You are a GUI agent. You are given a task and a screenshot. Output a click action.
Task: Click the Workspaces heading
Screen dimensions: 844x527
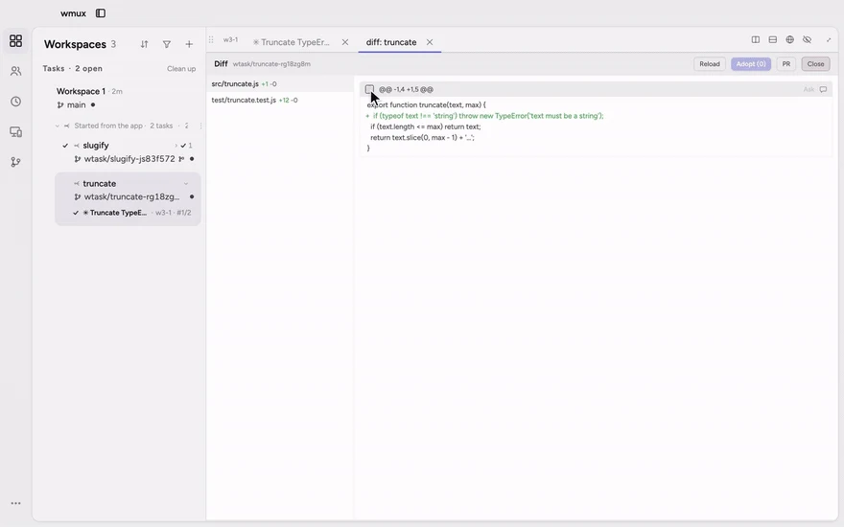pyautogui.click(x=75, y=44)
